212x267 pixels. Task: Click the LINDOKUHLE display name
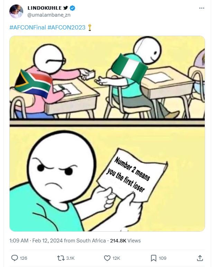point(45,8)
